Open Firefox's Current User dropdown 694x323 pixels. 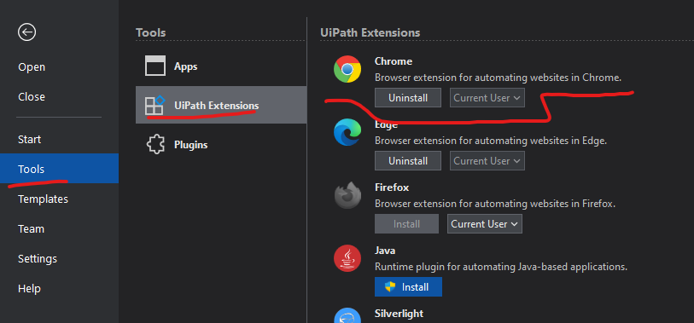tap(485, 223)
